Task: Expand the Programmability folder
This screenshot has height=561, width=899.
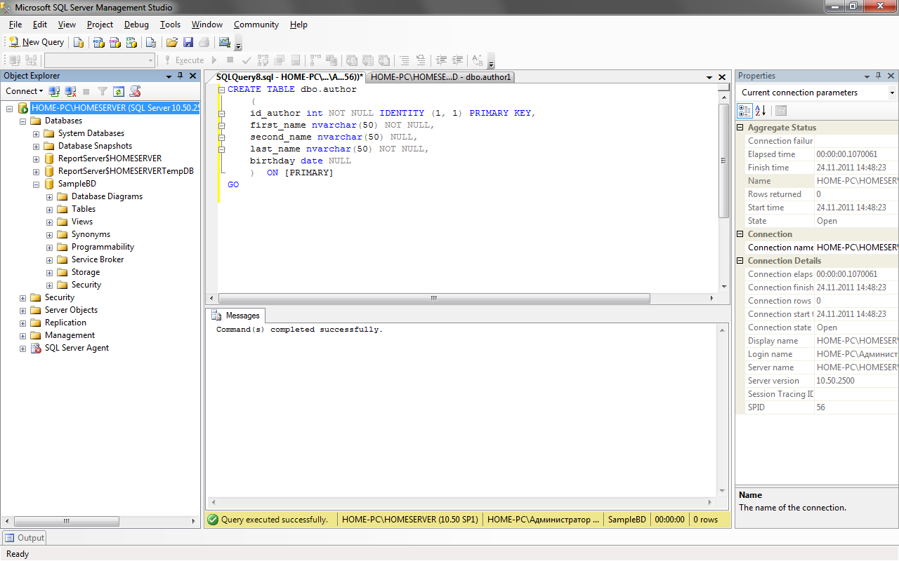Action: tap(49, 247)
